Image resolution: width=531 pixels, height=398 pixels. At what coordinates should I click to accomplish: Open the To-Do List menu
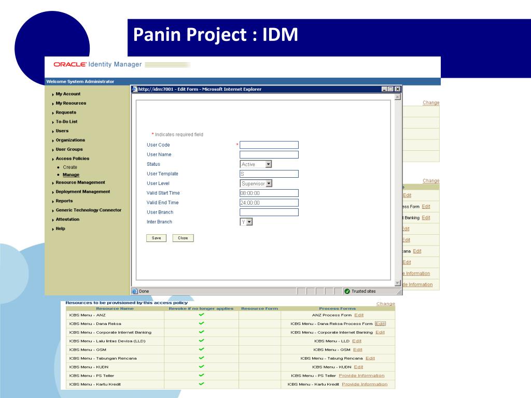coord(66,121)
